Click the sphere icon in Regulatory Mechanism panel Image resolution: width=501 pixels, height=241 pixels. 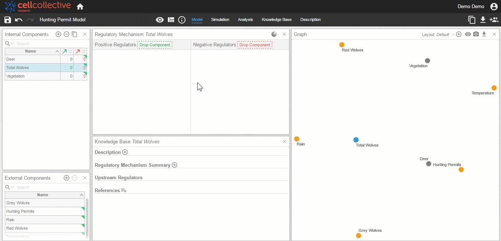[274, 34]
